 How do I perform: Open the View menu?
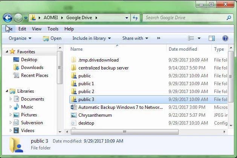[x=37, y=29]
